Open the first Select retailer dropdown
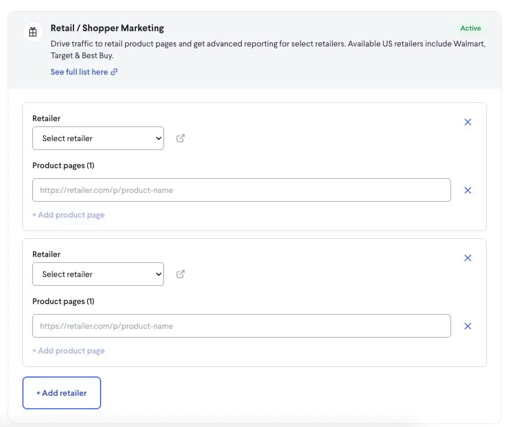The width and height of the screenshot is (514, 427). (98, 138)
